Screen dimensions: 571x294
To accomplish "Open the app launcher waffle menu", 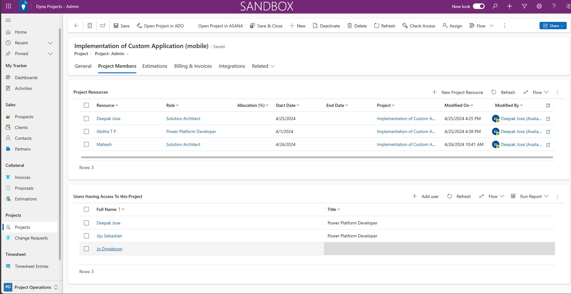I will (8, 6).
